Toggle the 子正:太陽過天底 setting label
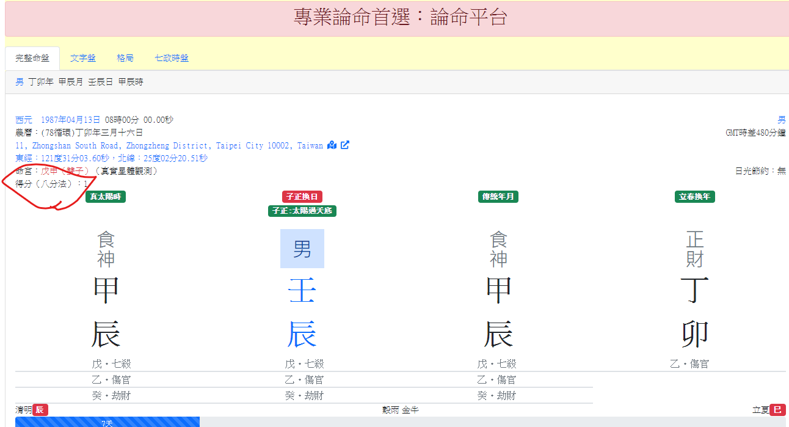 point(302,211)
